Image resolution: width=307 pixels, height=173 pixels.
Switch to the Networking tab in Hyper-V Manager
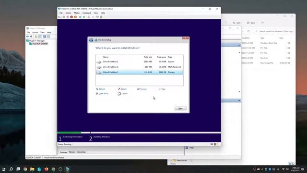tap(81, 152)
